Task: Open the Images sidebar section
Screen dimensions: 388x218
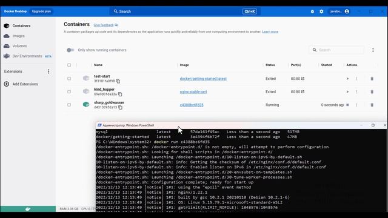Action: click(x=19, y=36)
